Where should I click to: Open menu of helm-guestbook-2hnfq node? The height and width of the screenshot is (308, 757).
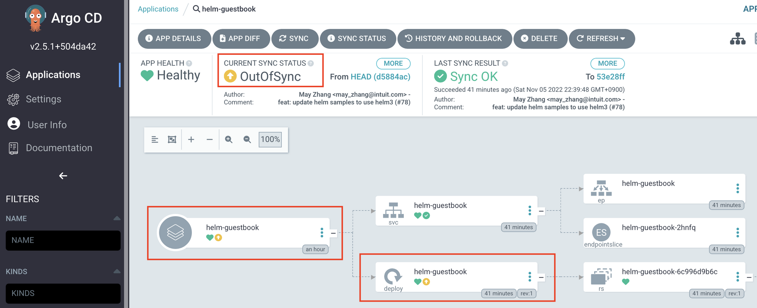[x=737, y=232]
